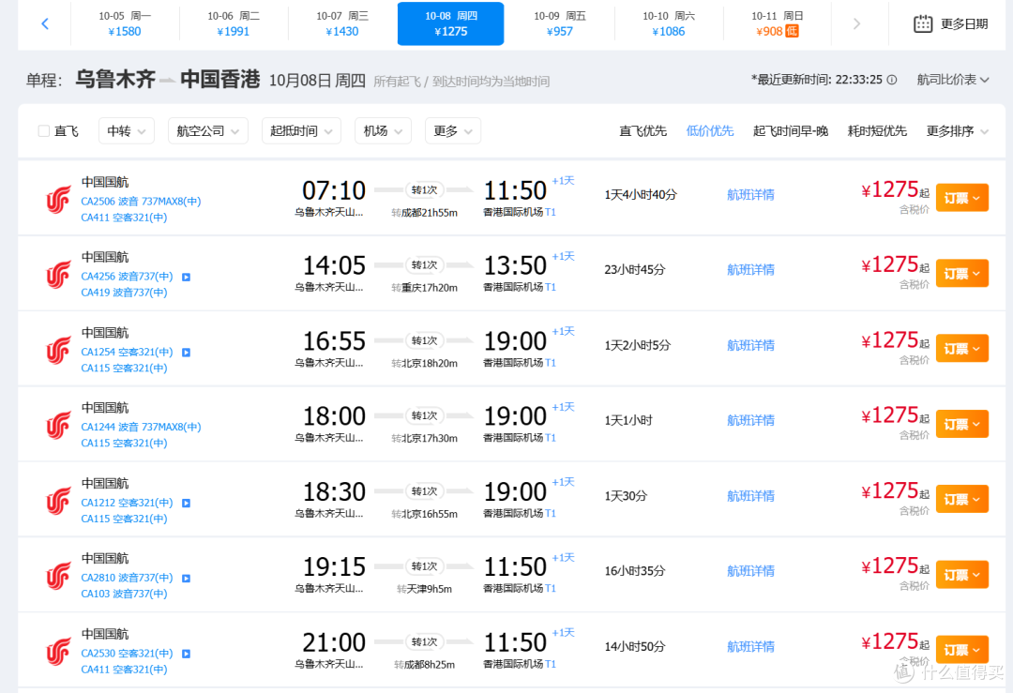Click Air China logo on CA2810 flight

coord(58,576)
